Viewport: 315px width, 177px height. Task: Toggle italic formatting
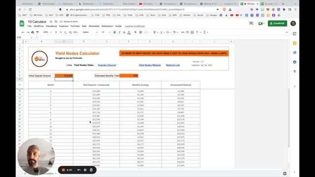pos(119,32)
